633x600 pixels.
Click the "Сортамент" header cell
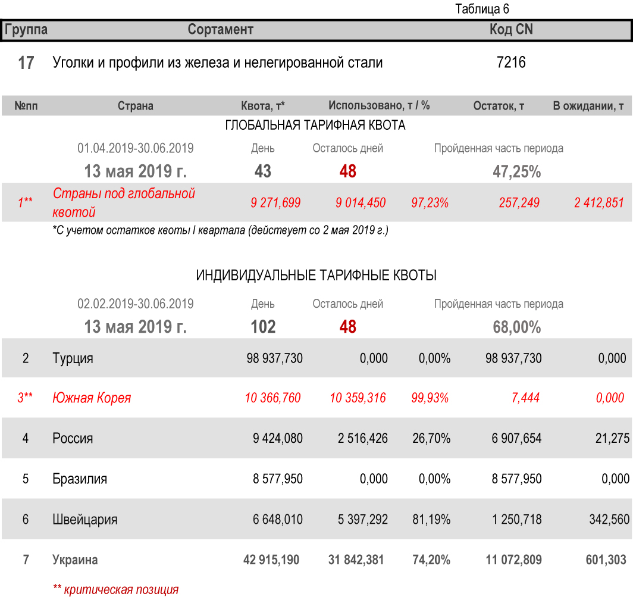(x=220, y=29)
